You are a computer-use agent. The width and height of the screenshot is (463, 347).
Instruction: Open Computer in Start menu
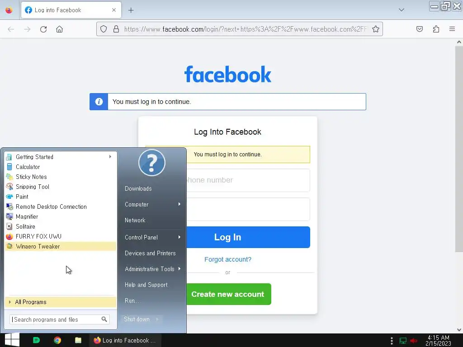[137, 204]
